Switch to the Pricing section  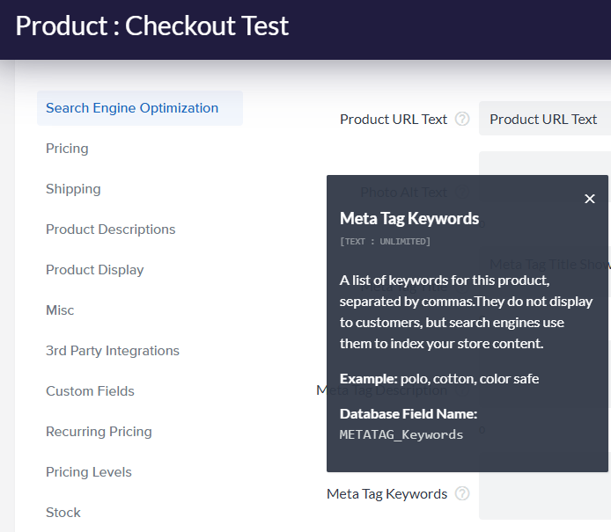point(67,149)
